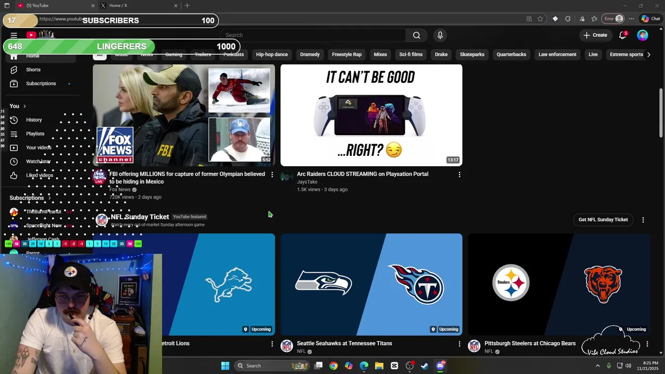Select the Law enforcement chip
This screenshot has width=665, height=374.
[x=557, y=55]
